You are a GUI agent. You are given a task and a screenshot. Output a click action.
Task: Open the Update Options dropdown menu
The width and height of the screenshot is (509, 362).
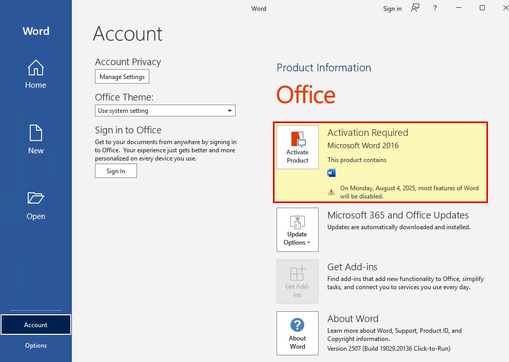[x=298, y=230]
